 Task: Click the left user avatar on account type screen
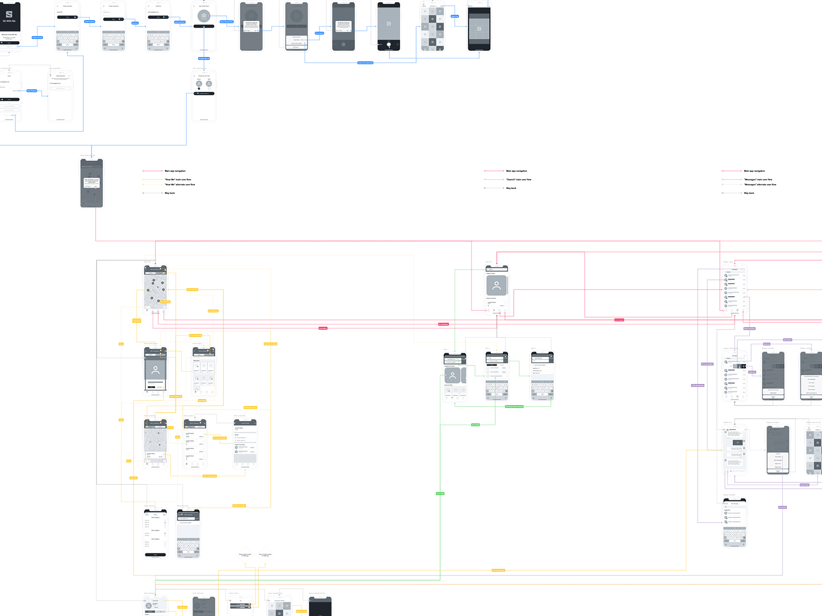[x=199, y=84]
